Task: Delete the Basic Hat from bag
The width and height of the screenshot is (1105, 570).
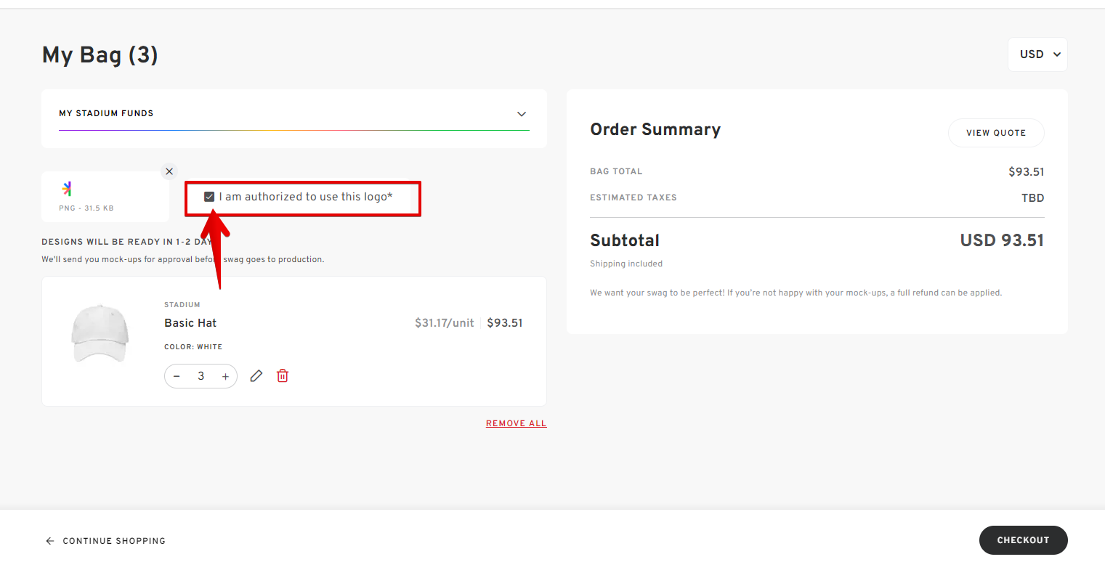Action: click(283, 376)
